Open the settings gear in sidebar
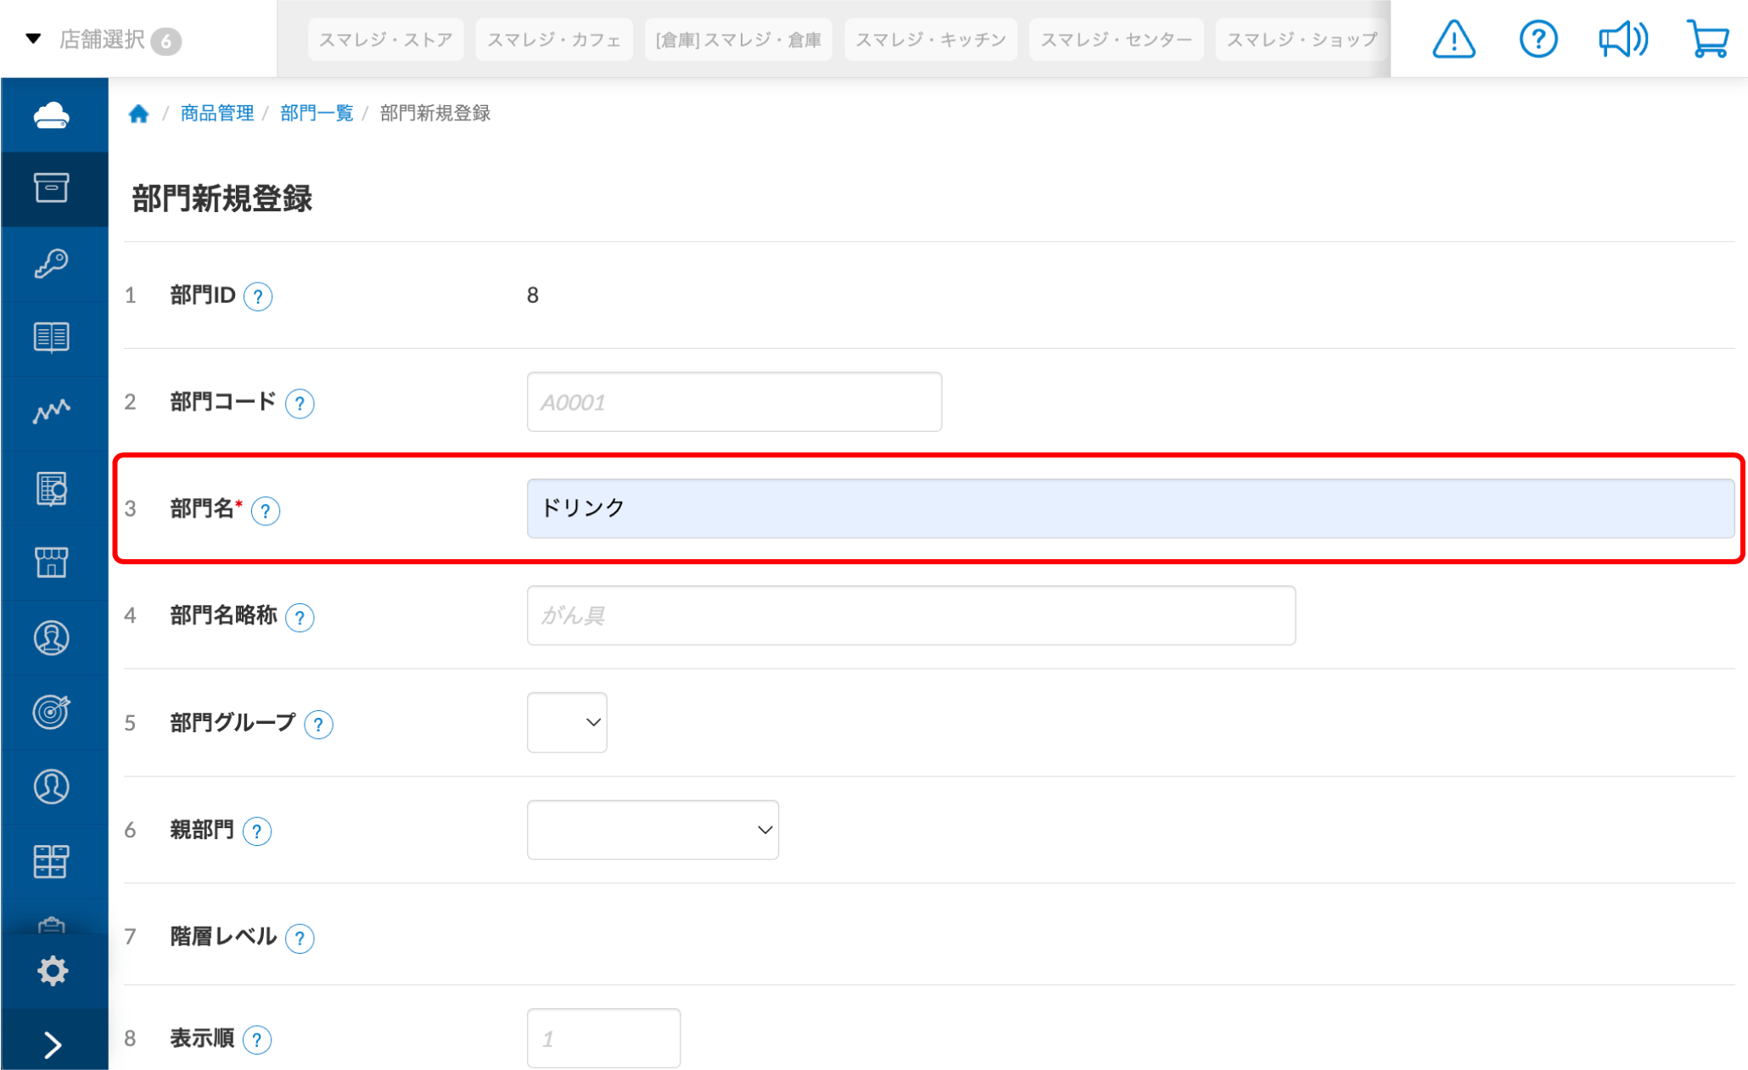Screen dimensions: 1748x1070 [x=53, y=970]
